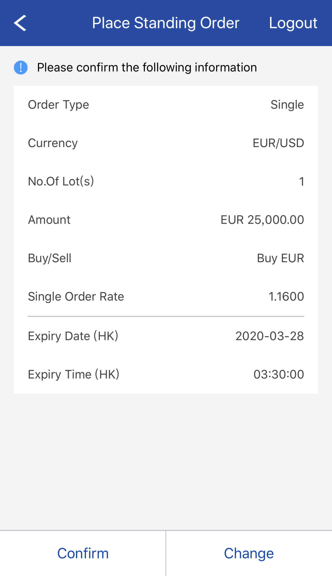Click the blue information alert icon
The height and width of the screenshot is (576, 332).
21,68
